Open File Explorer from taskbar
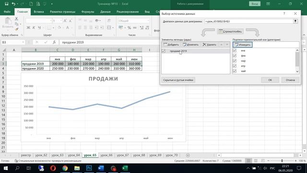 coord(77,168)
